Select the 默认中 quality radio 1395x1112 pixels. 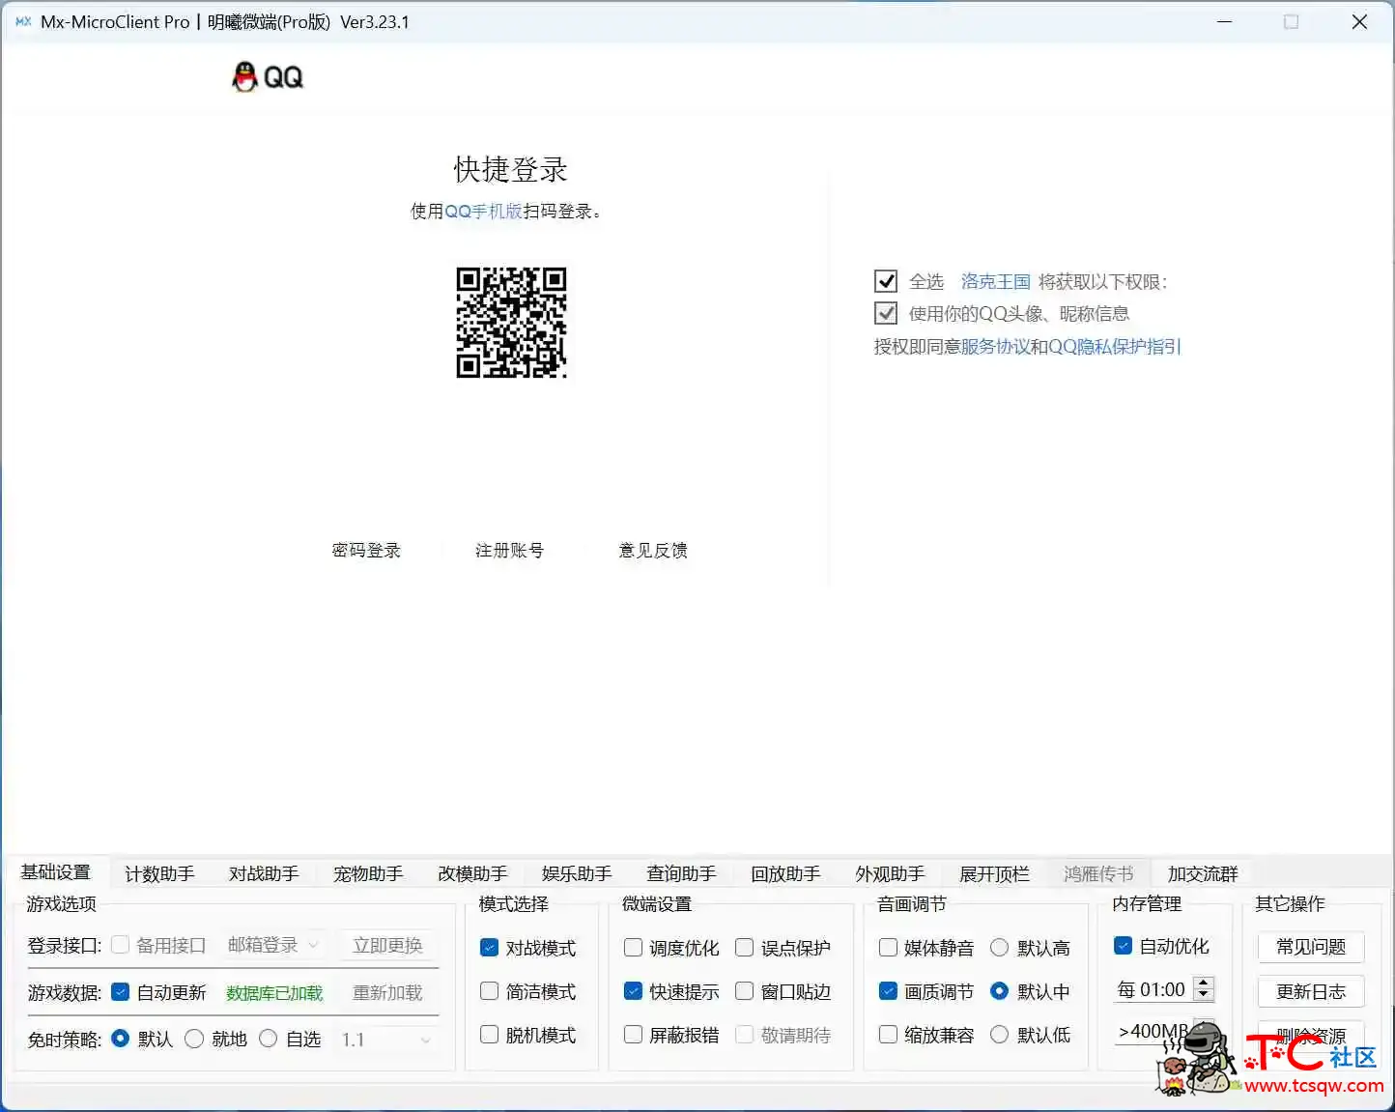pos(1000,991)
